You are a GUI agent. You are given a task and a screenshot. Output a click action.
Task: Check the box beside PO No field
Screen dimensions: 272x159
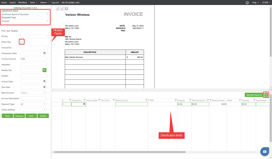[48, 36]
